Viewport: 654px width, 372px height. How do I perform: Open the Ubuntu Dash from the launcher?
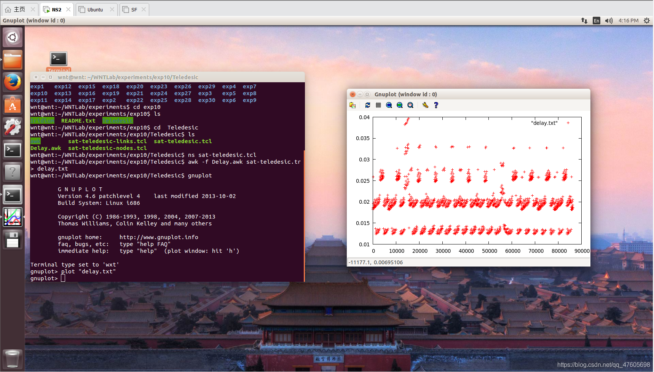click(13, 37)
